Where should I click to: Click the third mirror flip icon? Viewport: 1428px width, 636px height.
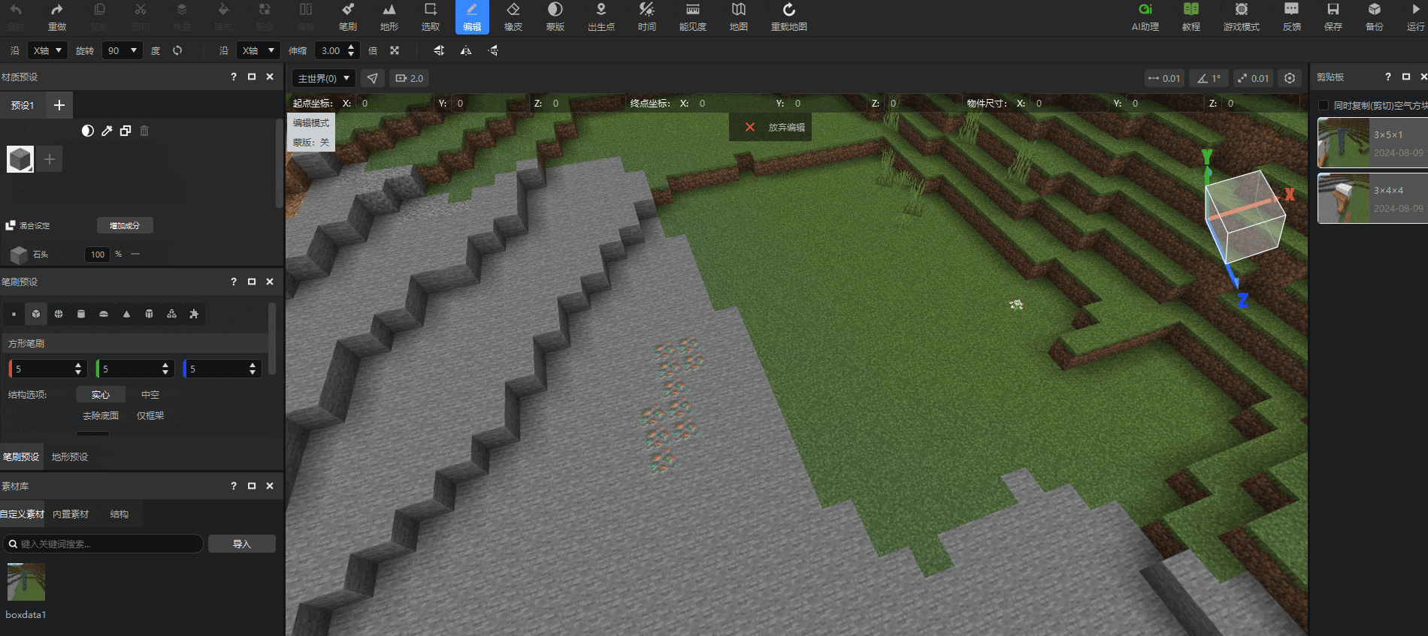493,50
